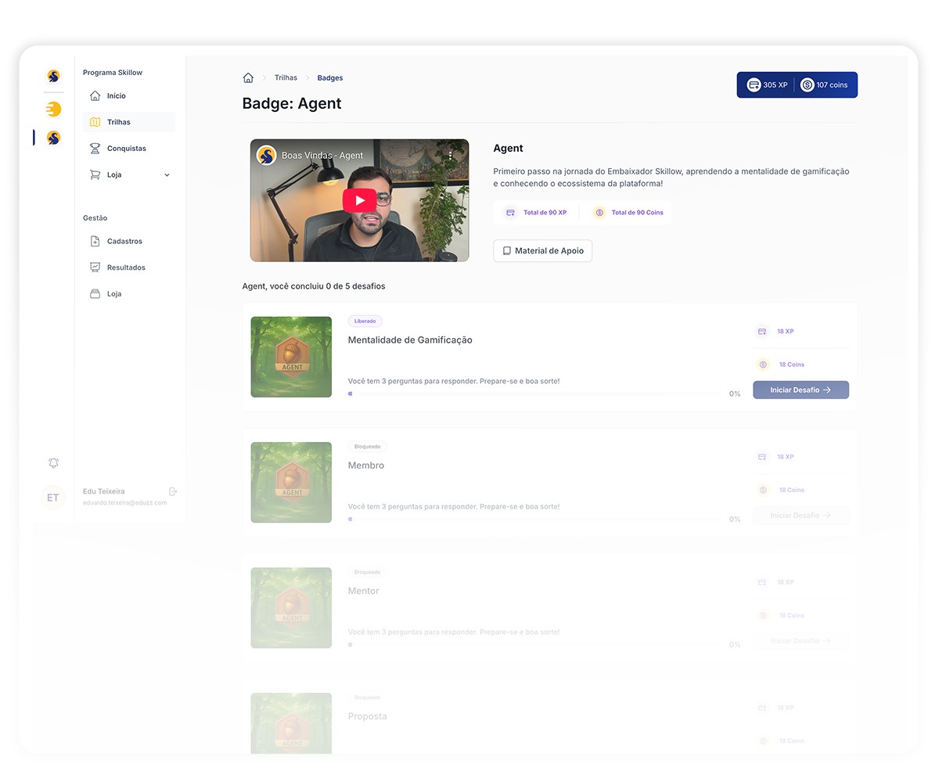Open Cadastros under Gestão

coord(129,241)
